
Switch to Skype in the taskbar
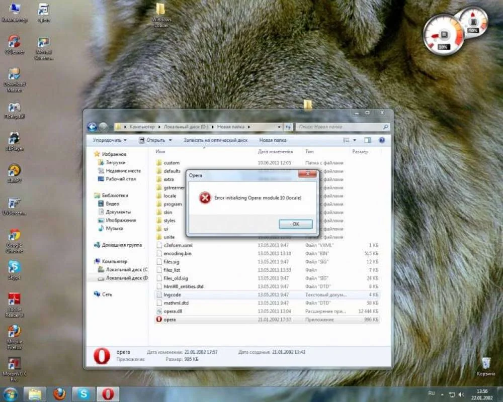pos(83,394)
